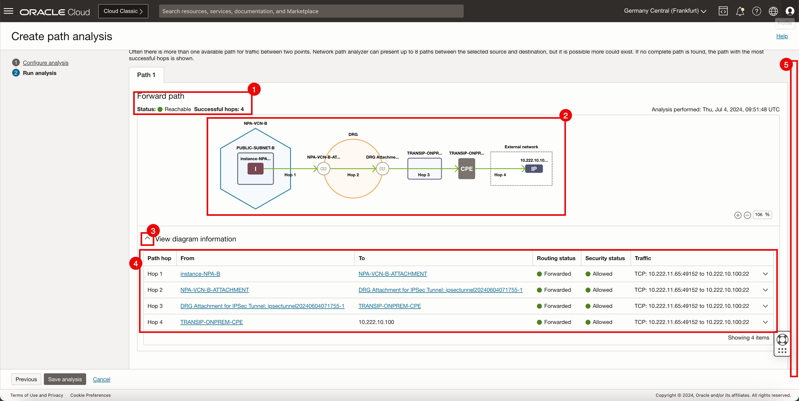This screenshot has height=401, width=799.
Task: Zoom in the diagram with plus icon
Action: pos(738,215)
